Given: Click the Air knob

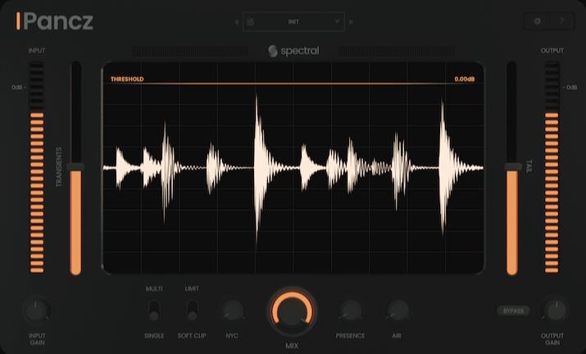Looking at the screenshot, I should [x=397, y=311].
